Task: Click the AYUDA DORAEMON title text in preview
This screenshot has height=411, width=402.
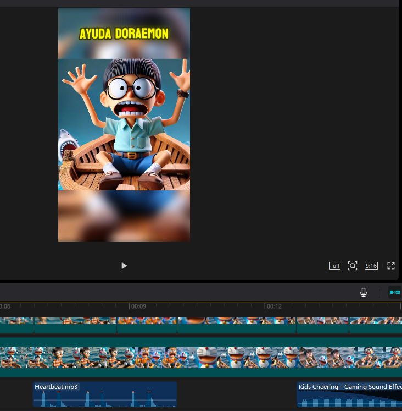Action: 124,34
